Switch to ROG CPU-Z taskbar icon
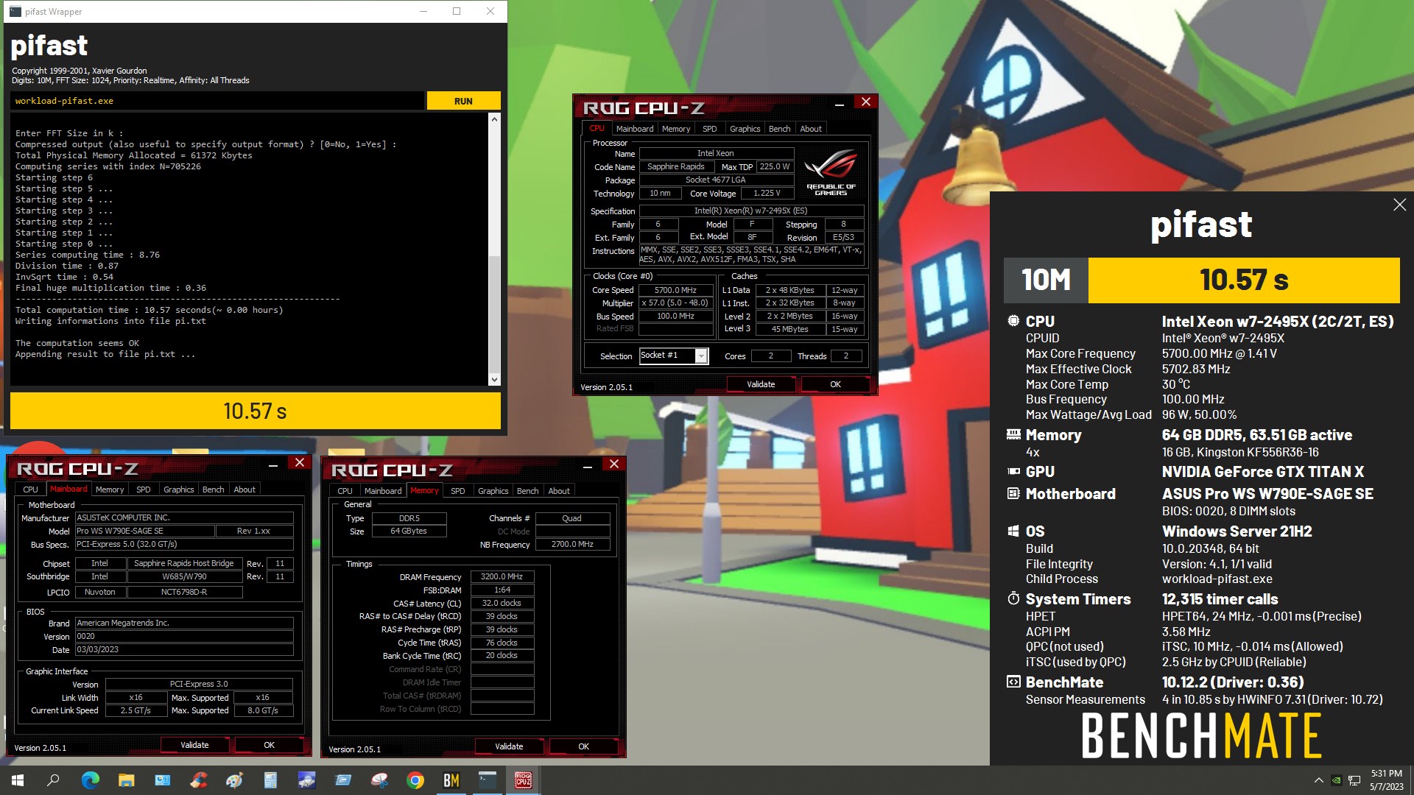The height and width of the screenshot is (795, 1414). pyautogui.click(x=524, y=780)
